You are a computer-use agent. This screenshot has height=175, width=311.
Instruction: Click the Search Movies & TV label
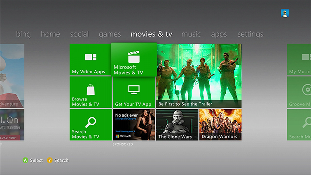click(x=86, y=134)
